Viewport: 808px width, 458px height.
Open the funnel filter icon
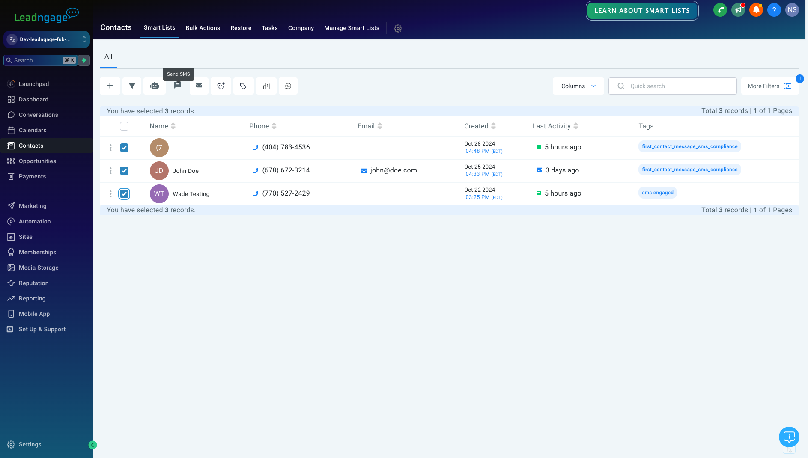tap(132, 86)
